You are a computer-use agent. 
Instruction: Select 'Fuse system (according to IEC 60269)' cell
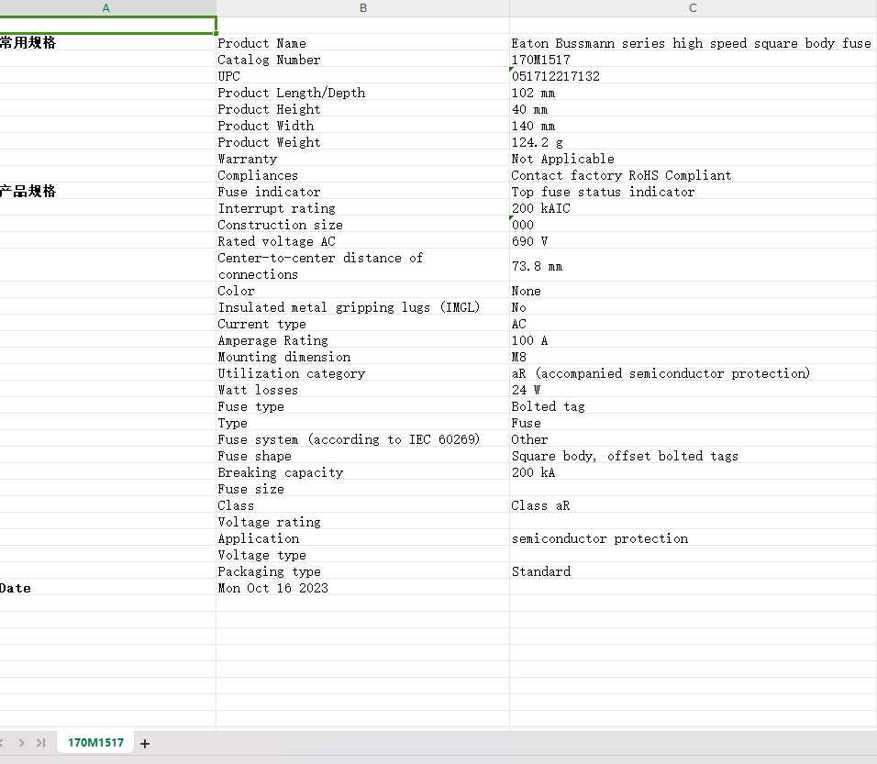click(363, 439)
